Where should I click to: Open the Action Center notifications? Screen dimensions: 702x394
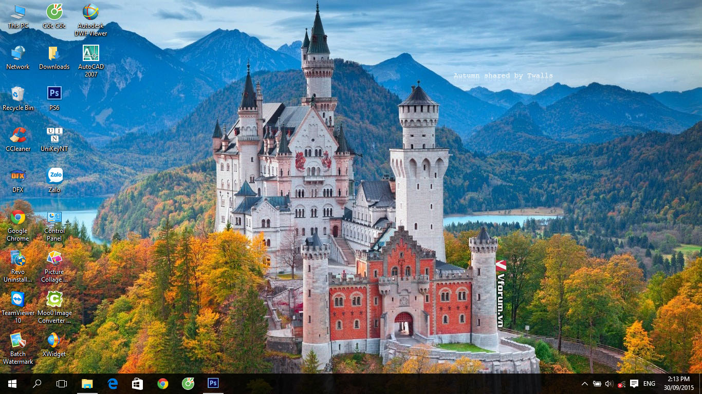(x=634, y=384)
